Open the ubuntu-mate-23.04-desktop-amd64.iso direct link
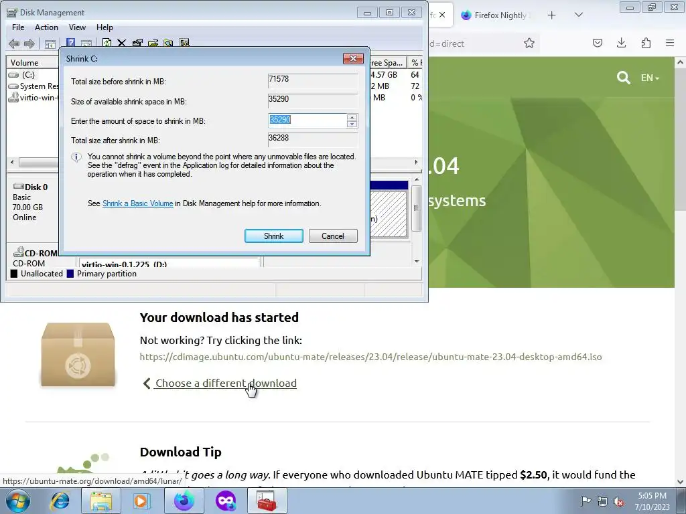The height and width of the screenshot is (514, 686). pos(370,357)
